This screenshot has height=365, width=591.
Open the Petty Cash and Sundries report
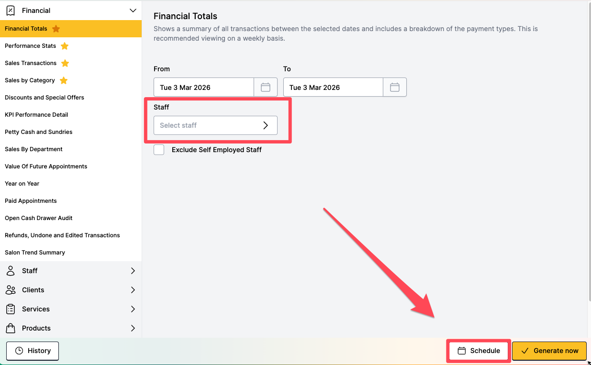(x=39, y=132)
